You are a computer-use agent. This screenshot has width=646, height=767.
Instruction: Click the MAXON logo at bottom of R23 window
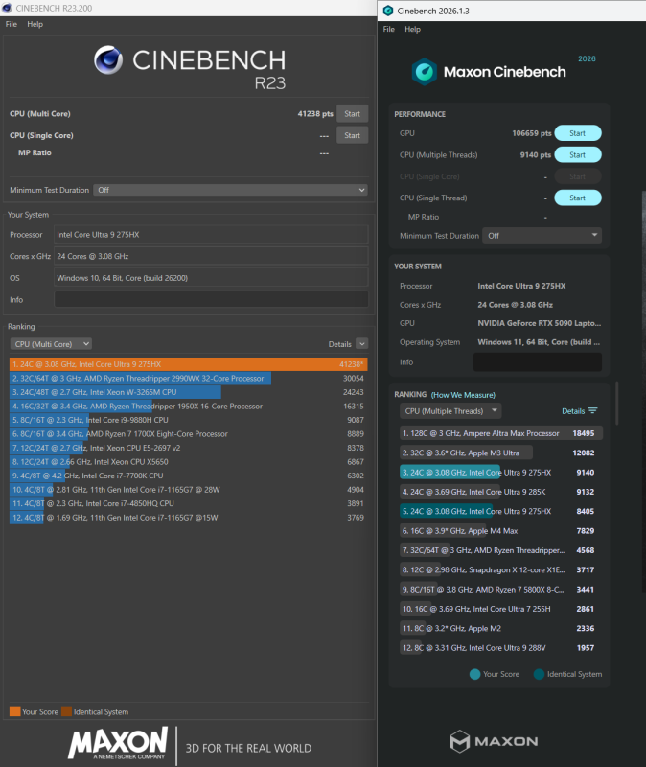click(x=118, y=743)
